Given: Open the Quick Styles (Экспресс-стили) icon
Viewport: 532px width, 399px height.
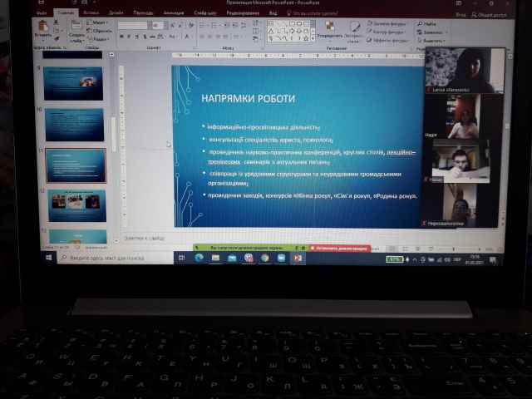Looking at the screenshot, I should coord(355,27).
